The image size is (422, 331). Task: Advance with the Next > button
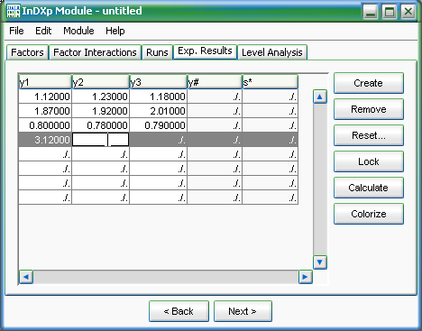click(243, 311)
